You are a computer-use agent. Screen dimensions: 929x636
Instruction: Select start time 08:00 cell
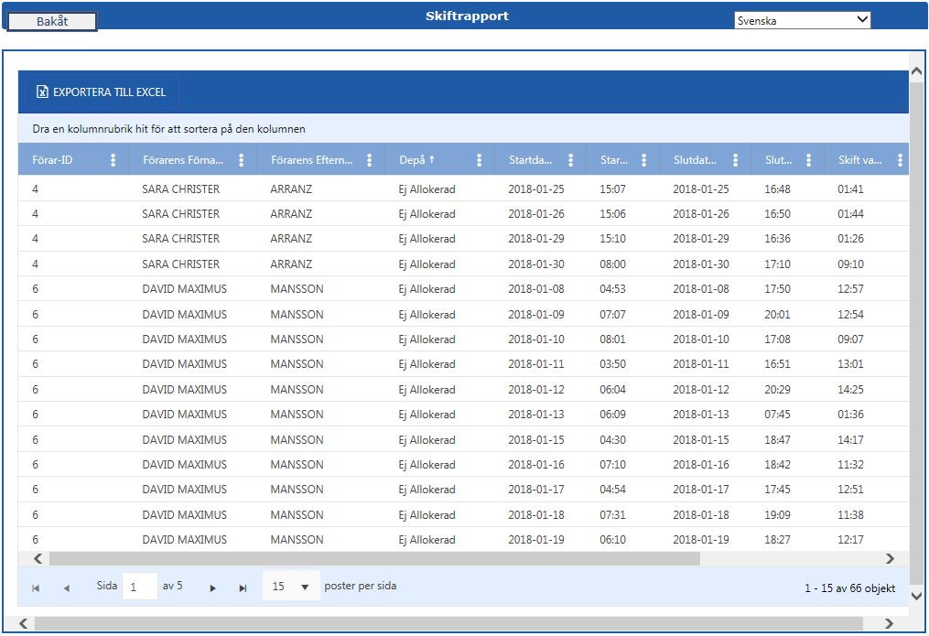tap(612, 264)
